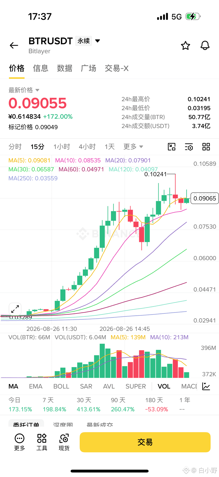Open the 更多 menu icon at bottom
This screenshot has width=219, height=477.
click(x=20, y=442)
